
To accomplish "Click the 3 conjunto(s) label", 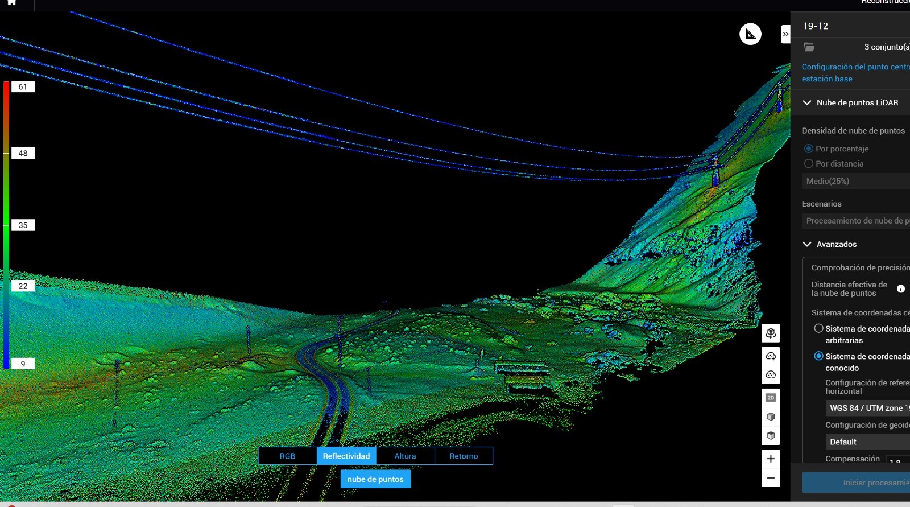I will tap(887, 47).
